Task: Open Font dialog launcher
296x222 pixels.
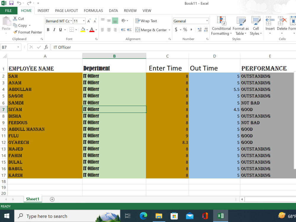Action: click(x=96, y=39)
